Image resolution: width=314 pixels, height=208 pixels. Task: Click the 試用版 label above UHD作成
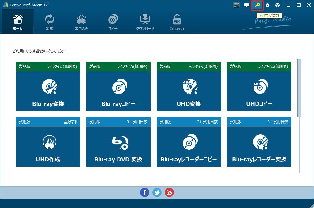pos(24,122)
